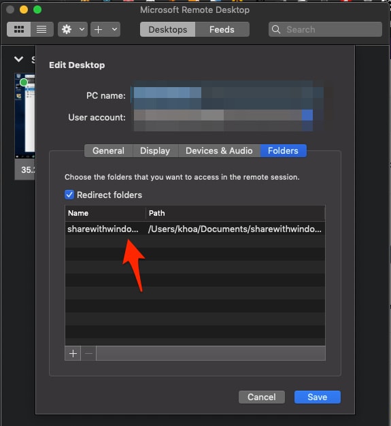Select the Feeds tab

(222, 29)
